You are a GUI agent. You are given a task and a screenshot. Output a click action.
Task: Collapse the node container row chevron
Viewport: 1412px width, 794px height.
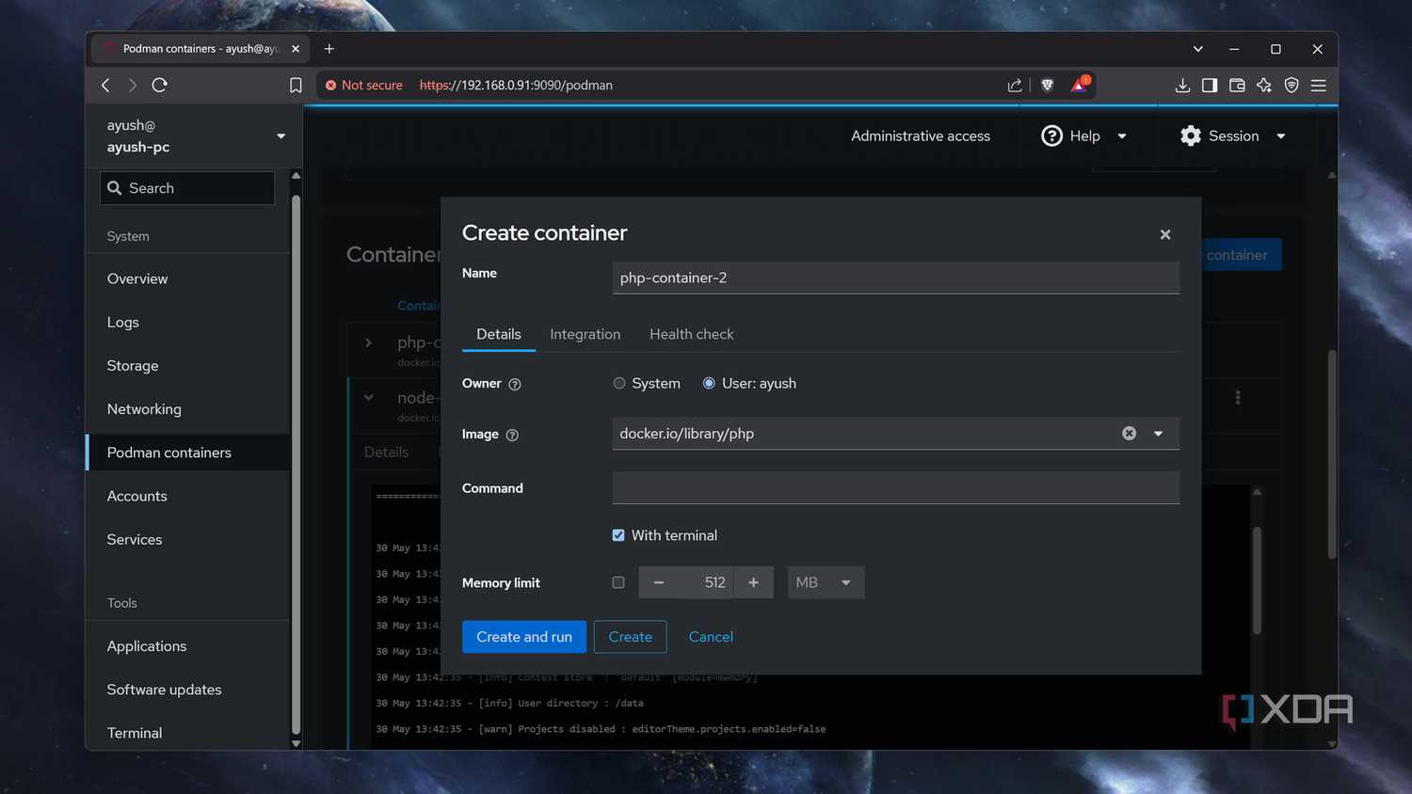[x=369, y=398]
